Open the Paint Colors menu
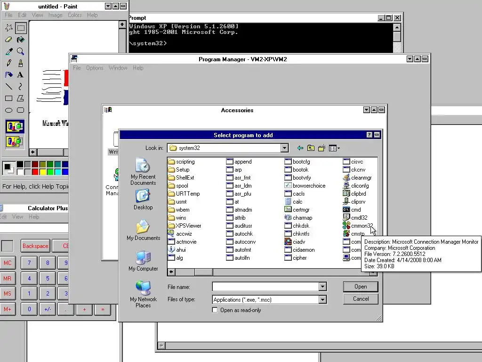Viewport: 482px width, 362px height. tap(75, 15)
